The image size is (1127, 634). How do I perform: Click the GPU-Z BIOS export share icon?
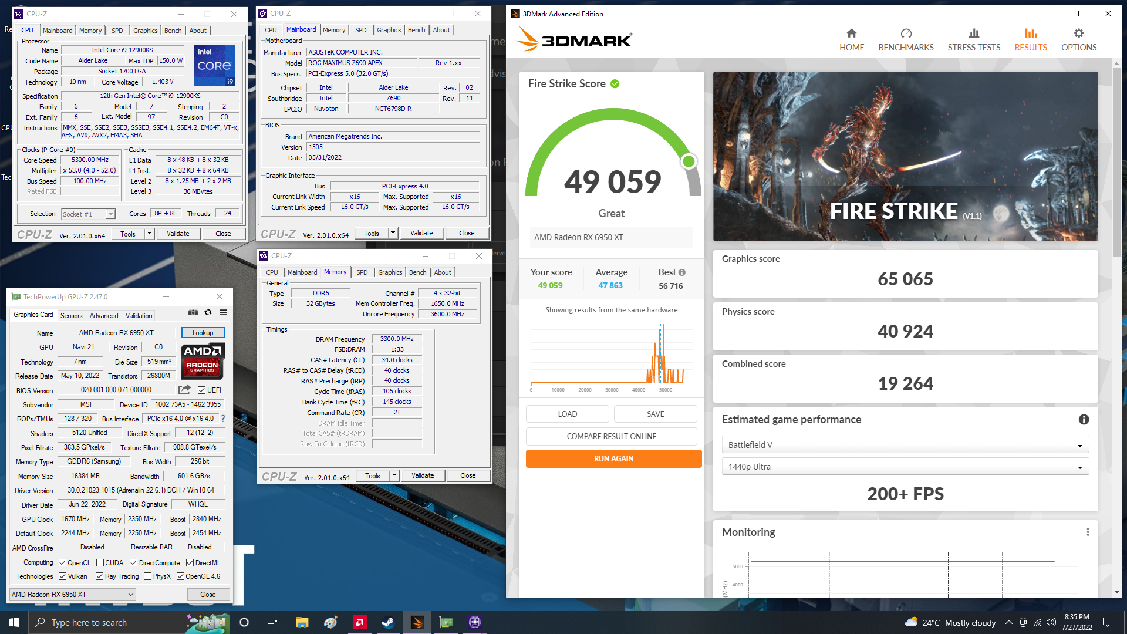[184, 390]
